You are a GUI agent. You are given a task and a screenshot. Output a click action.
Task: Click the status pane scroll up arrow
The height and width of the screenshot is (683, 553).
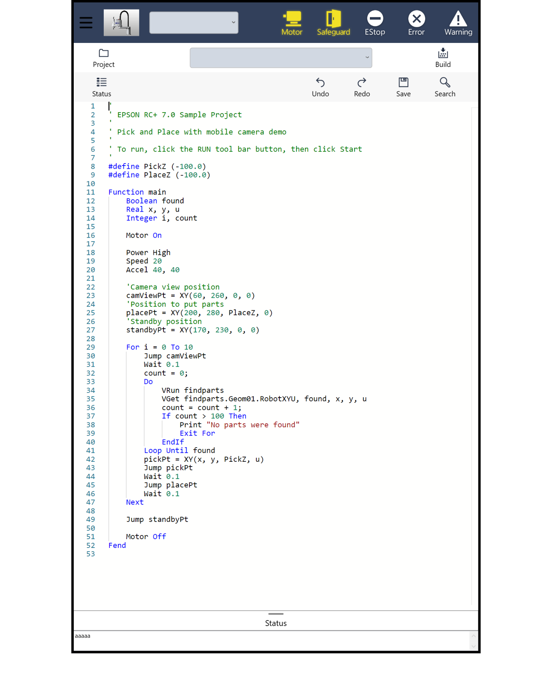(474, 636)
